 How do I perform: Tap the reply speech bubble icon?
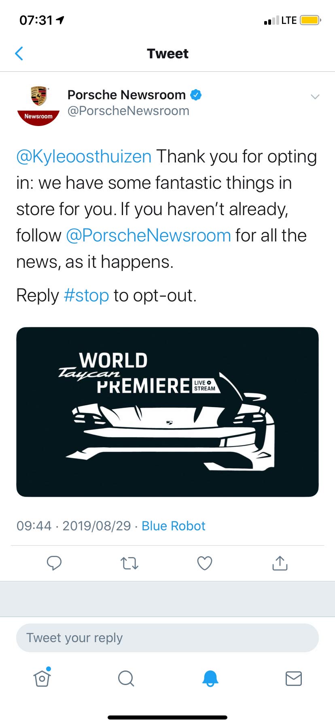coord(54,563)
